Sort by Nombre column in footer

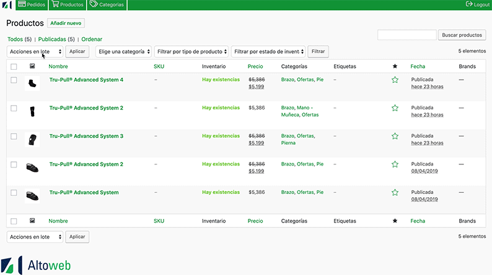pos(58,221)
